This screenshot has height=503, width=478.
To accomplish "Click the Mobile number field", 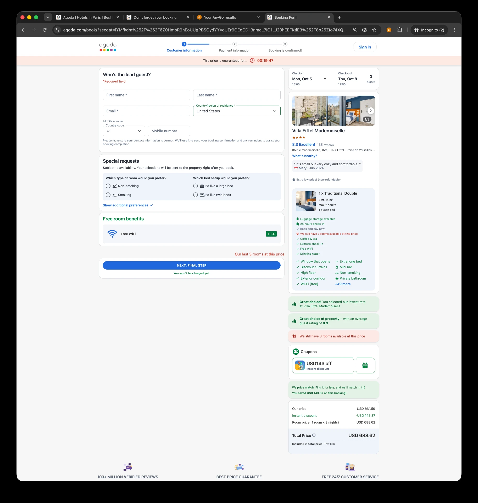I will click(169, 131).
